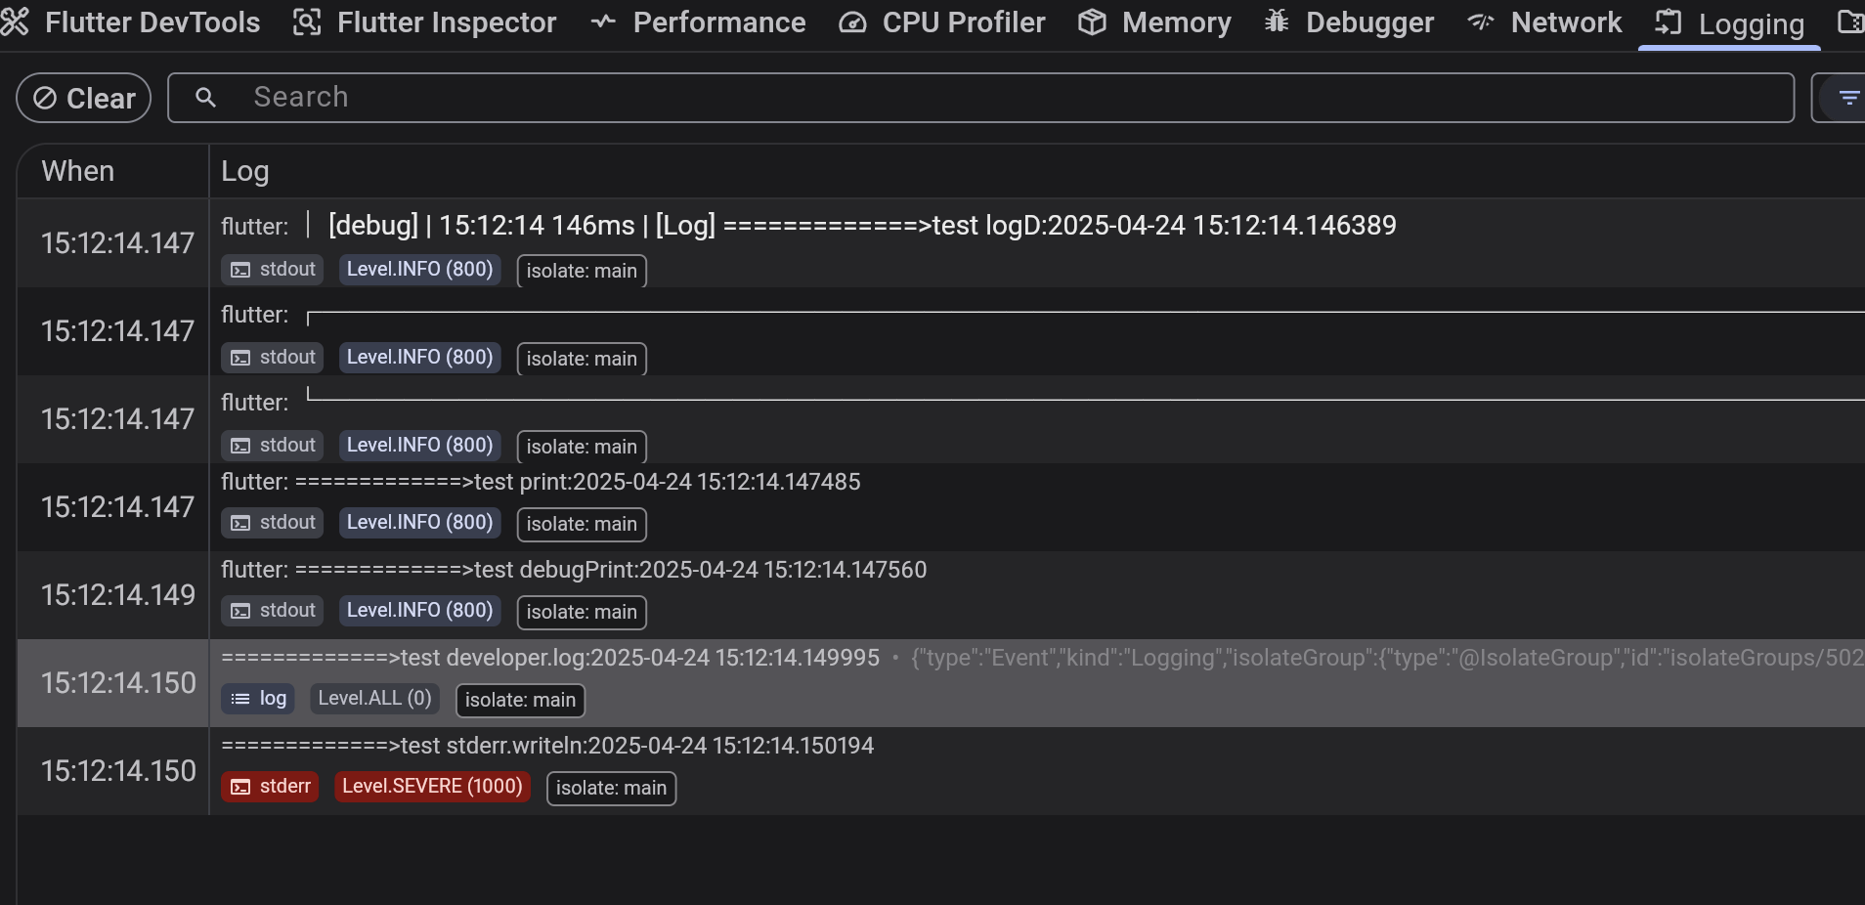This screenshot has width=1865, height=905.
Task: Click the Level.ALL (0) chip
Action: (374, 699)
